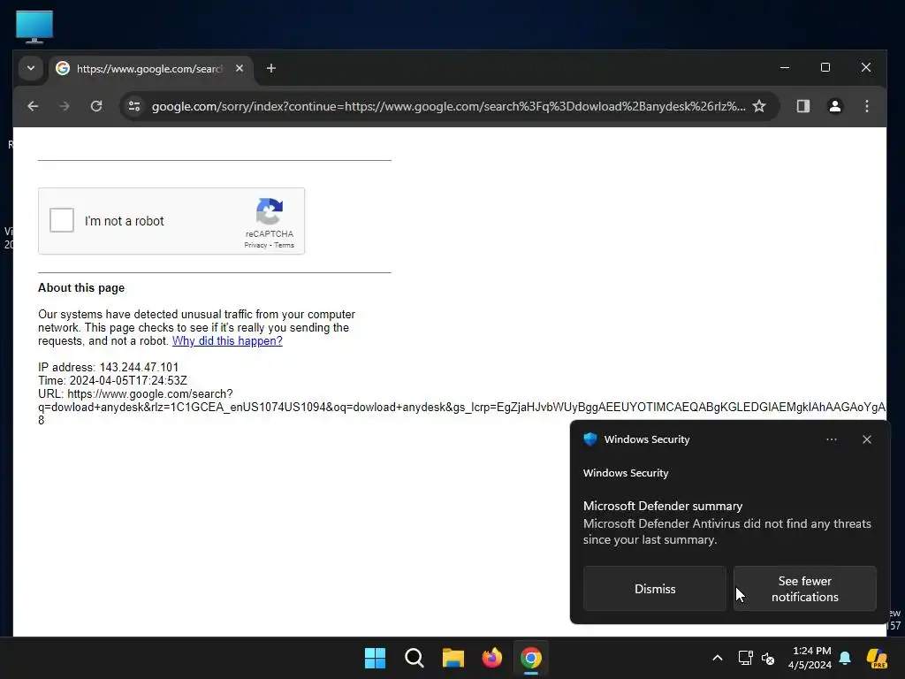This screenshot has width=905, height=679.
Task: Select the This PC desktop icon
Action: pyautogui.click(x=34, y=27)
